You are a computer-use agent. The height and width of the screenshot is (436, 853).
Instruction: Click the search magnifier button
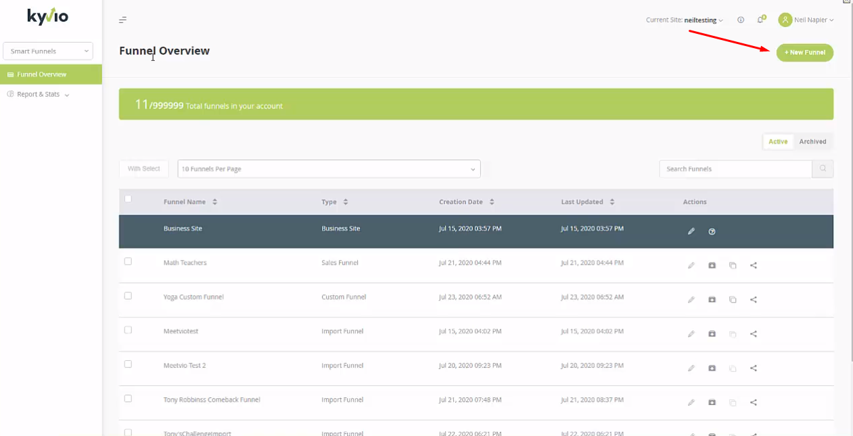point(823,169)
